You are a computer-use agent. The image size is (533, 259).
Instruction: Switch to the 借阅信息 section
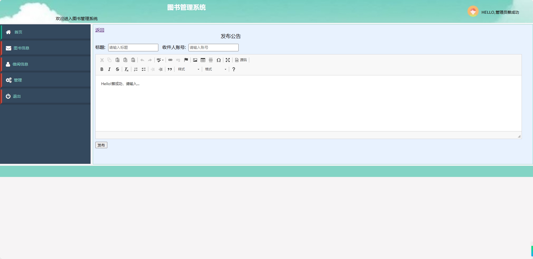pyautogui.click(x=20, y=64)
